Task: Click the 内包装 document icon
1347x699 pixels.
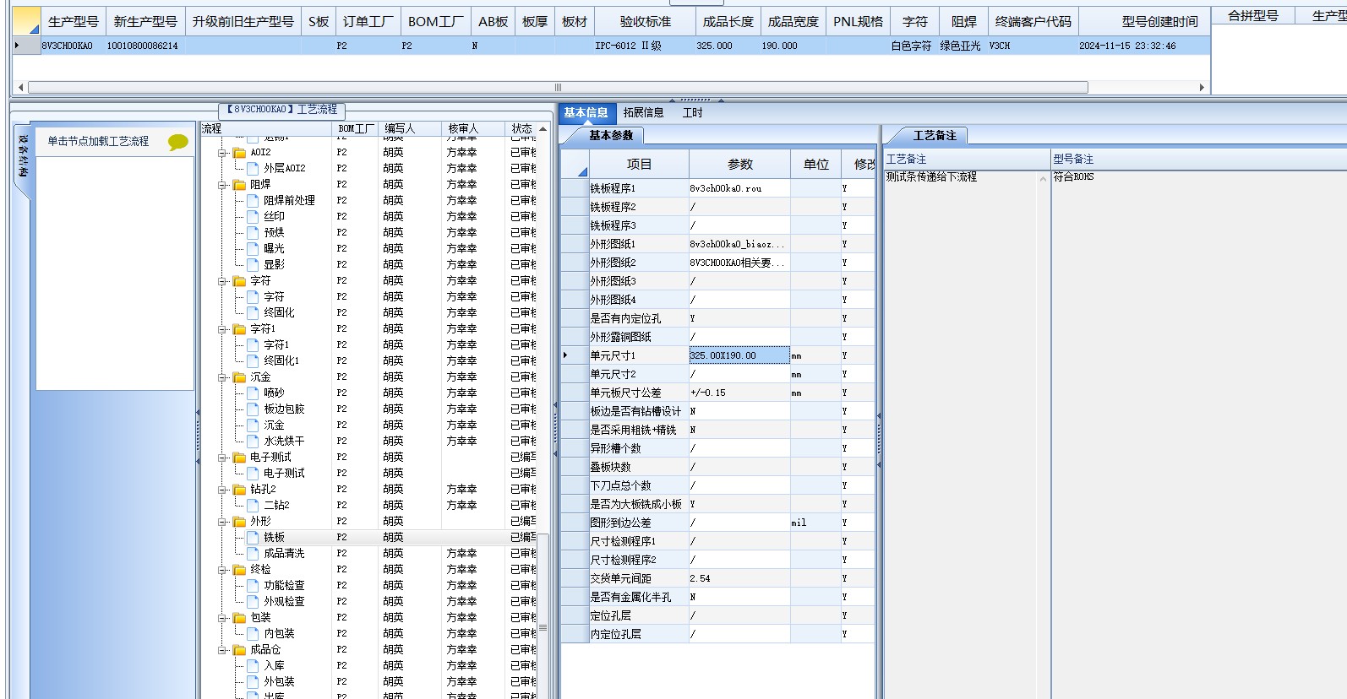Action: click(x=253, y=634)
